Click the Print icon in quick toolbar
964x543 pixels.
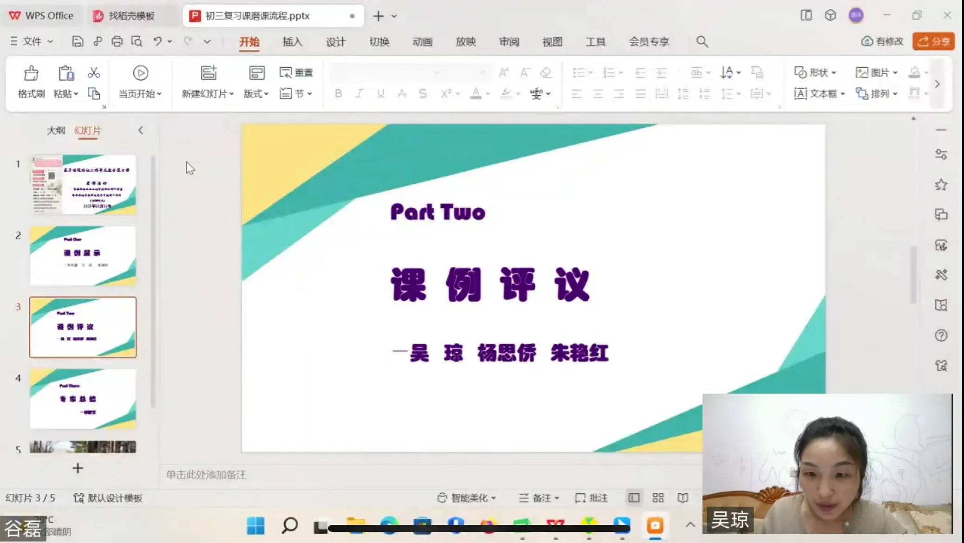117,42
